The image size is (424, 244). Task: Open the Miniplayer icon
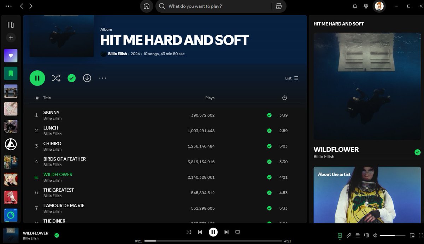pos(412,235)
